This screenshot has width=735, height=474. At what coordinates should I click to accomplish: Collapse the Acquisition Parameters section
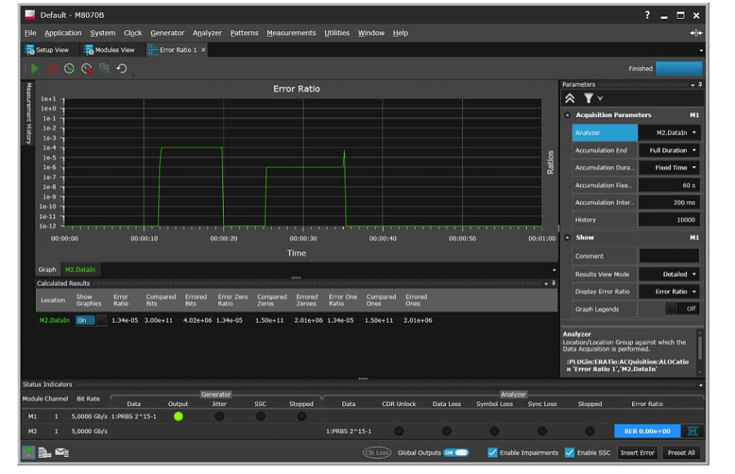[x=568, y=115]
